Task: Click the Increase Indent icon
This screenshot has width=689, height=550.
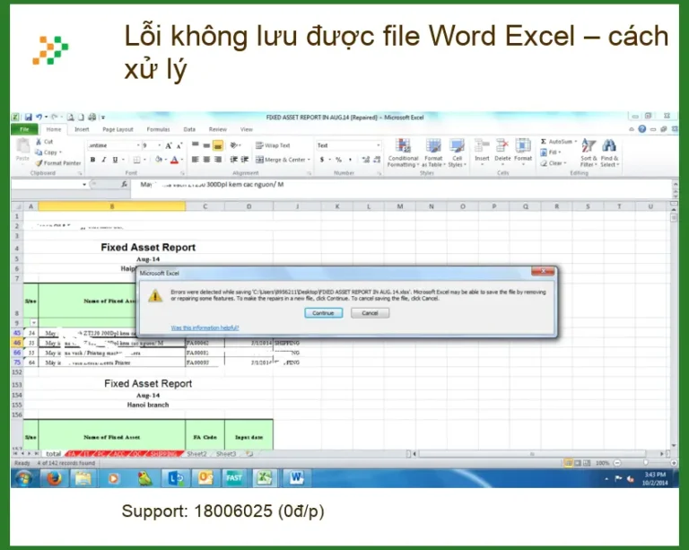Action: tap(245, 160)
